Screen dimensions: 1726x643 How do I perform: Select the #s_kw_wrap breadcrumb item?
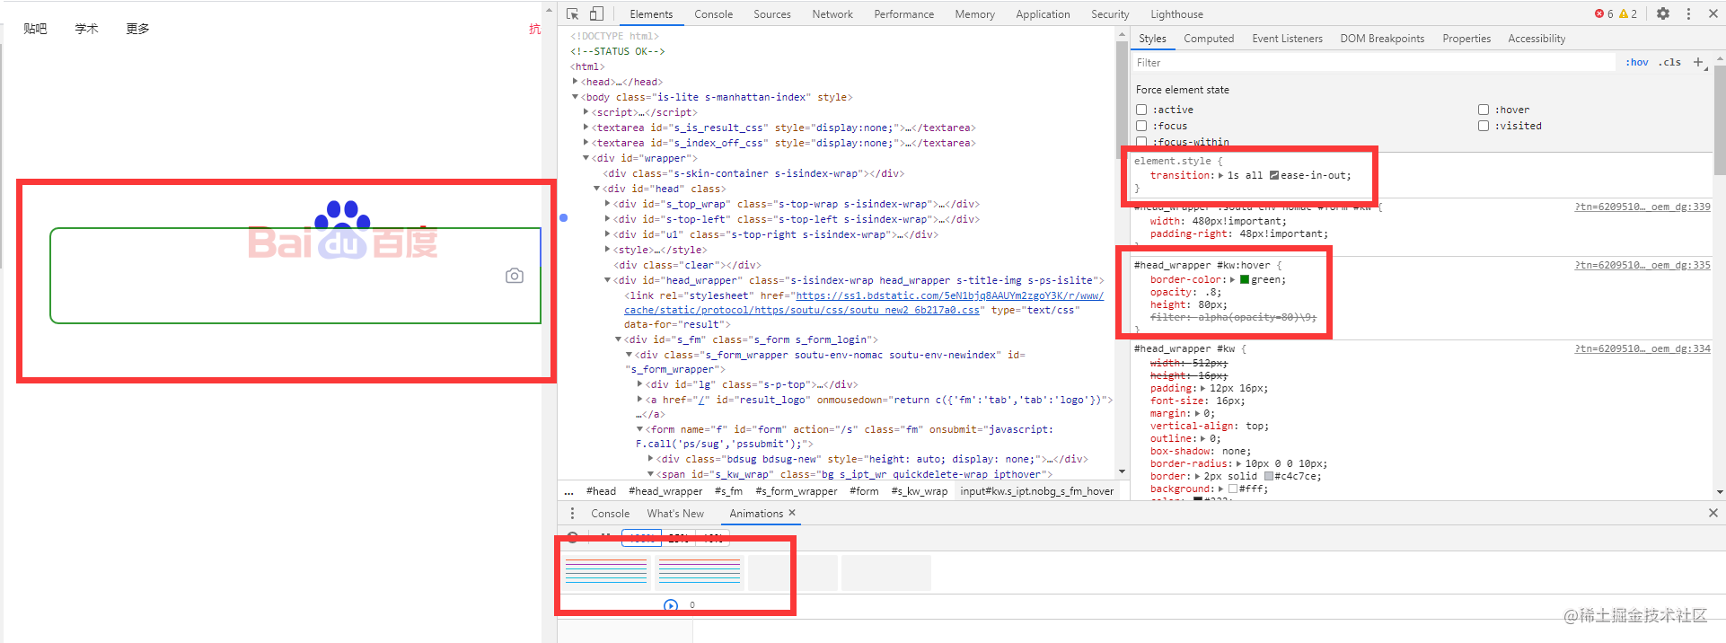(x=919, y=491)
